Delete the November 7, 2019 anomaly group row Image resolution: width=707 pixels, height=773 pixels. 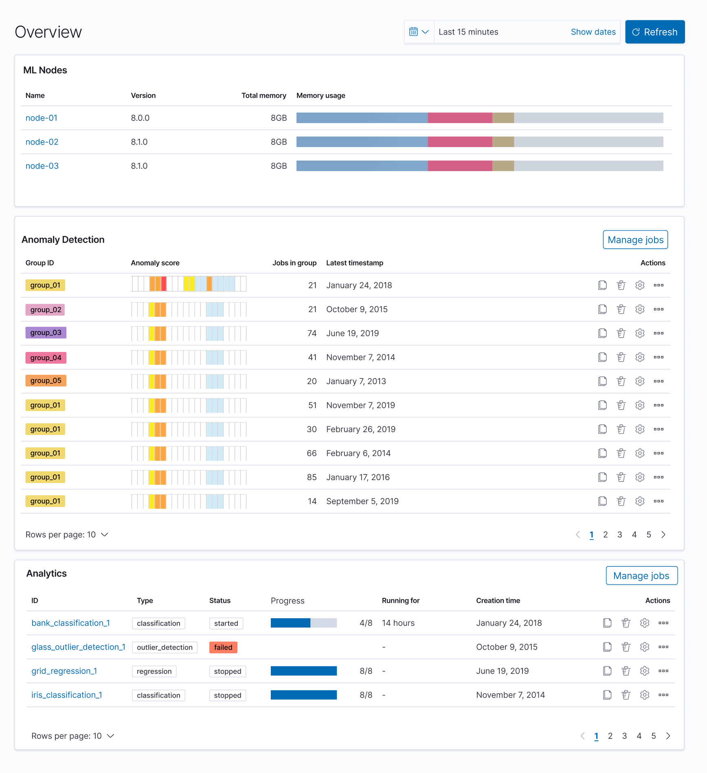(x=621, y=405)
